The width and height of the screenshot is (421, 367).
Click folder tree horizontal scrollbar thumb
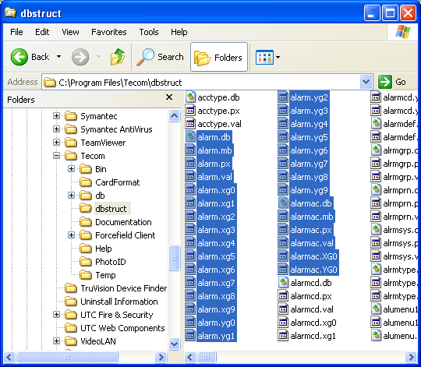[x=67, y=357]
